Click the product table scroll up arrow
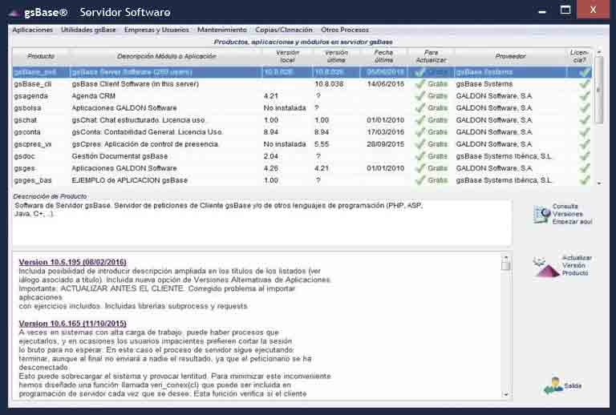Image resolution: width=616 pixels, height=415 pixels. (x=599, y=52)
